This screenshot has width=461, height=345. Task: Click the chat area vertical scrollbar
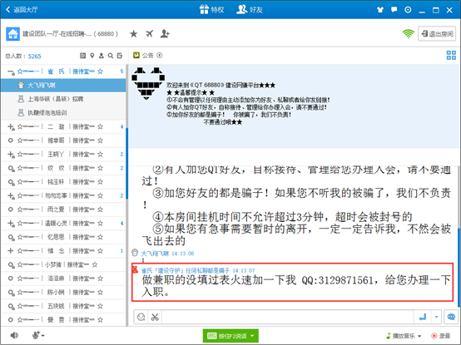459,267
